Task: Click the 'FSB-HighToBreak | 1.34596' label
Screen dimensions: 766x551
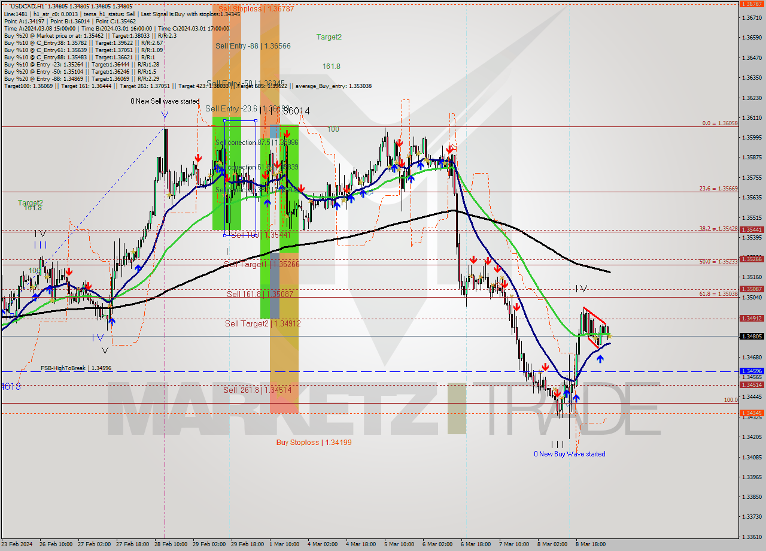Action: tap(76, 368)
